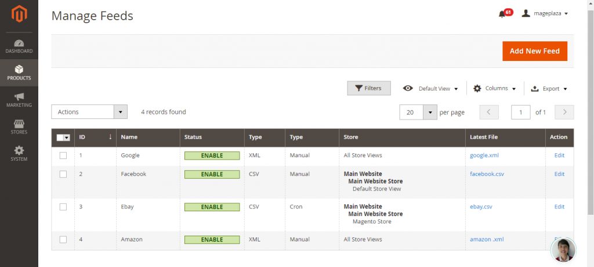This screenshot has width=594, height=267.
Task: Edit the Ebay feed
Action: point(559,207)
